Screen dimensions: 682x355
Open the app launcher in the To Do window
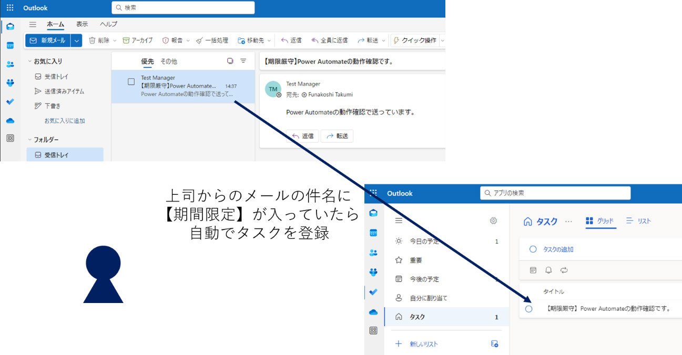coord(373,193)
